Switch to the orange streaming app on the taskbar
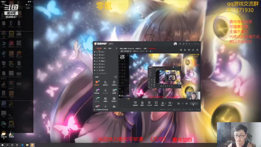 [32, 145]
